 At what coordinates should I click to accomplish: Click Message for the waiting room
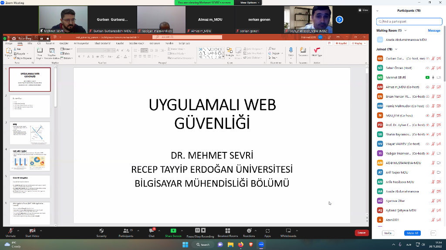click(x=434, y=31)
